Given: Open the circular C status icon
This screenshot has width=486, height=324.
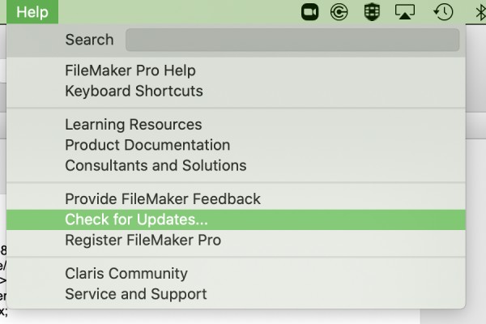Looking at the screenshot, I should click(339, 12).
